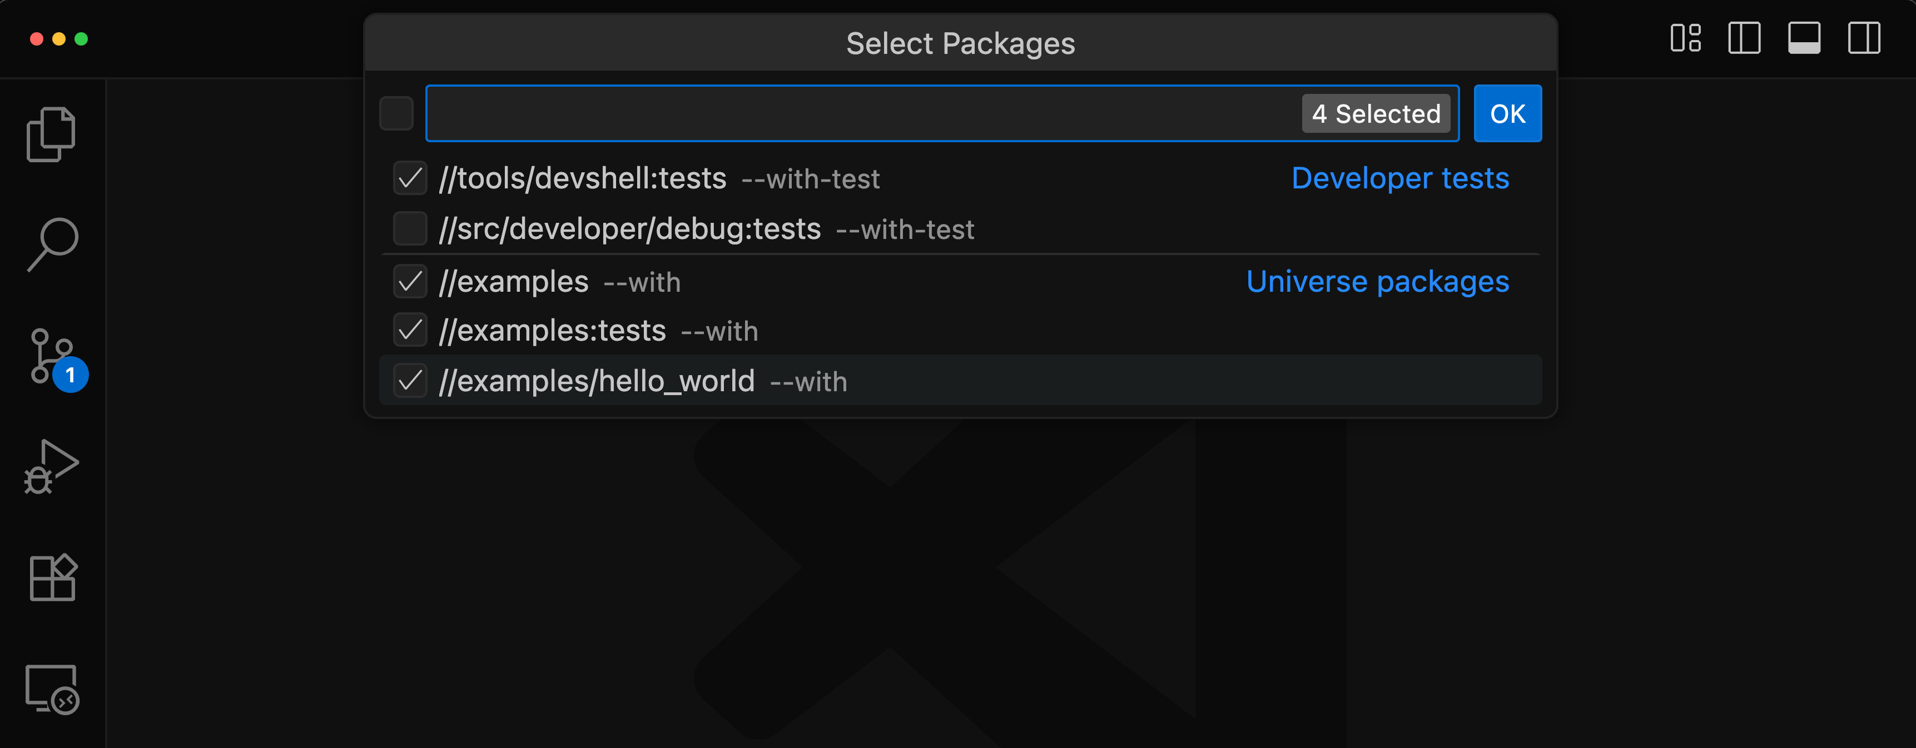The width and height of the screenshot is (1916, 748).
Task: Click the package filter input field
Action: click(855, 113)
